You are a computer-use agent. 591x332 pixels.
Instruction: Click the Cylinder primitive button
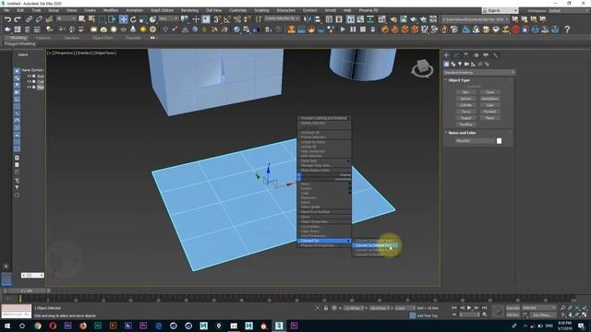465,105
